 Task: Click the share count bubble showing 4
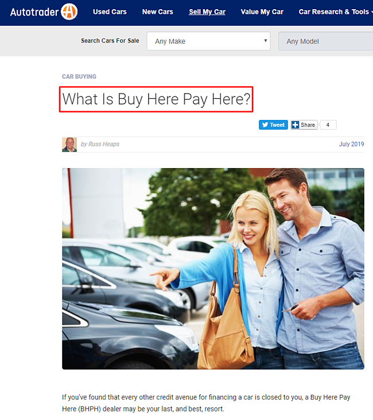click(x=328, y=125)
